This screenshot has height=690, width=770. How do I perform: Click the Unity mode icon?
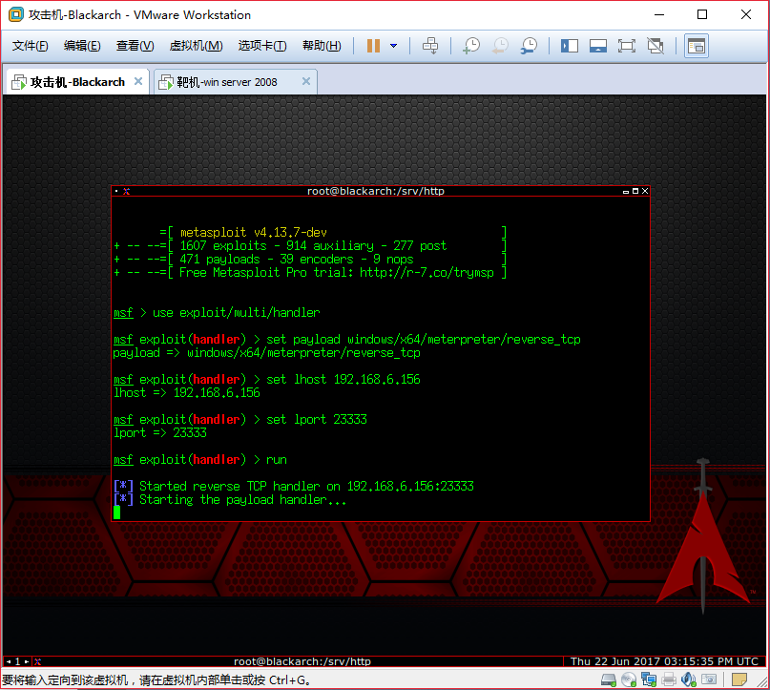click(656, 46)
